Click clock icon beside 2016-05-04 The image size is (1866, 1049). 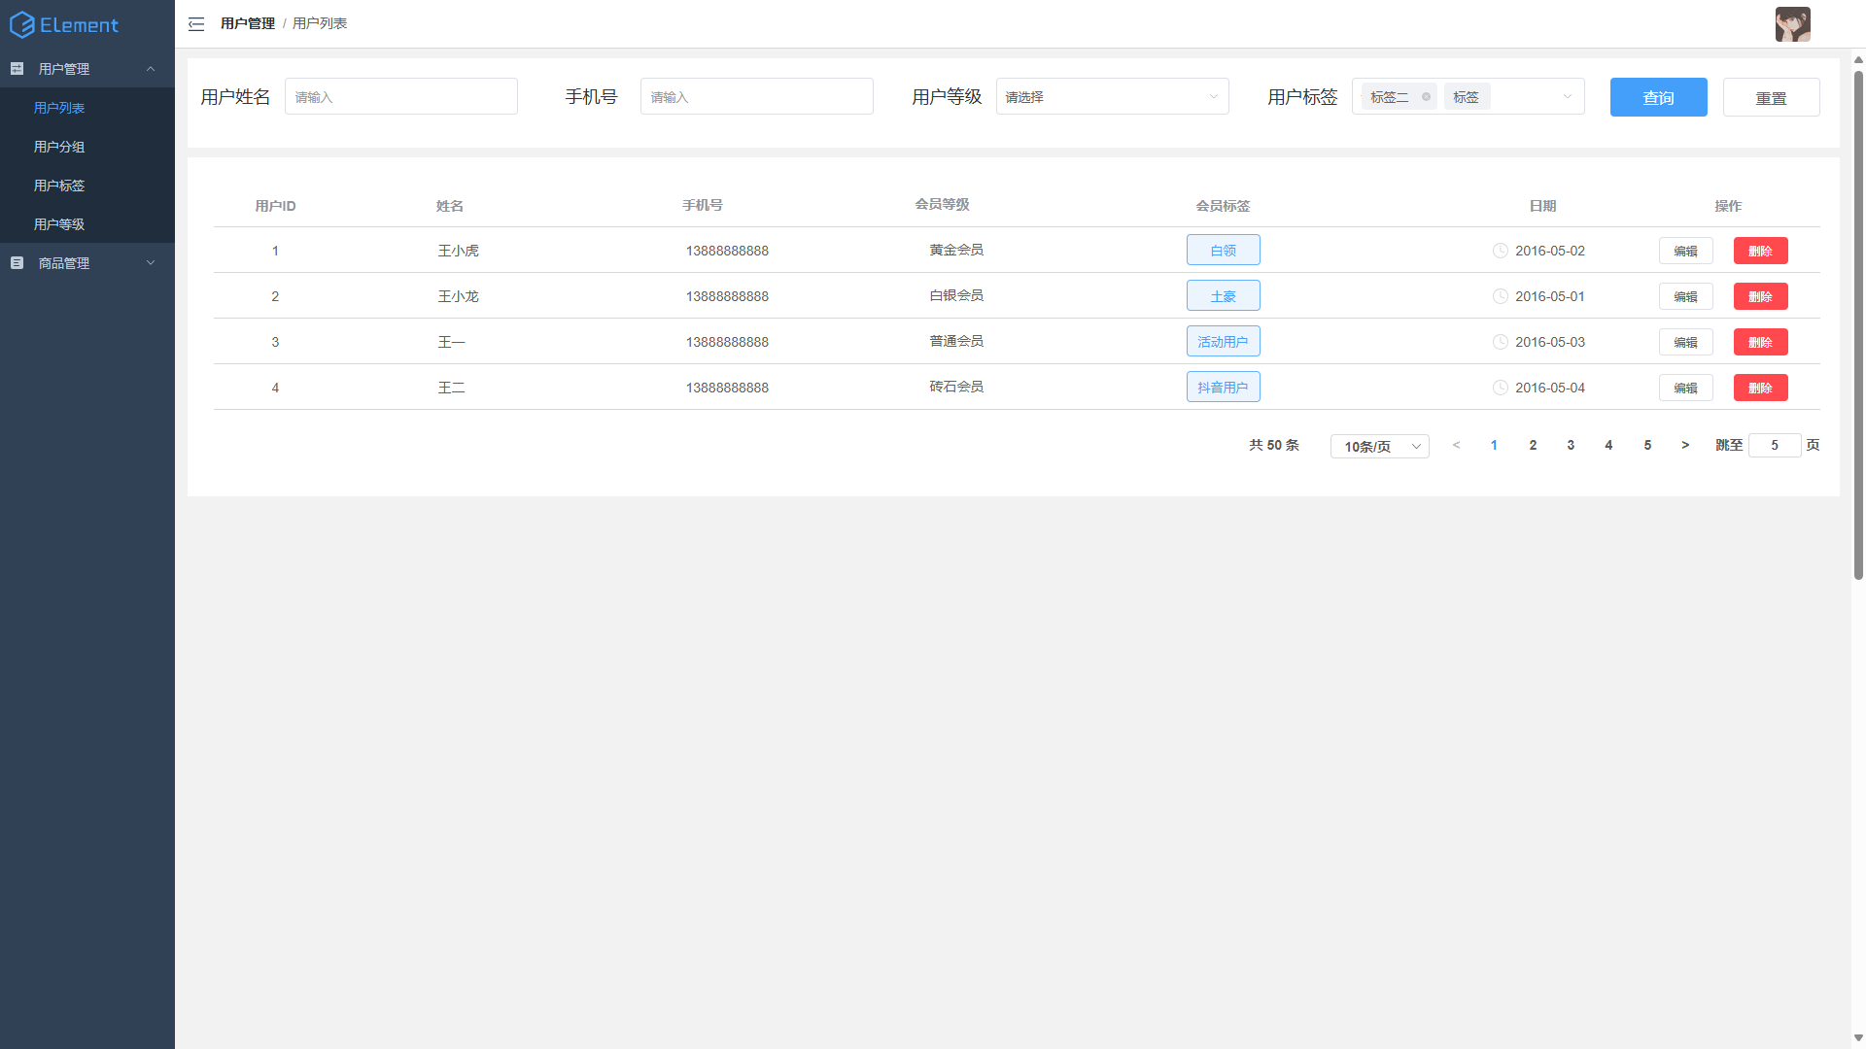[1501, 388]
